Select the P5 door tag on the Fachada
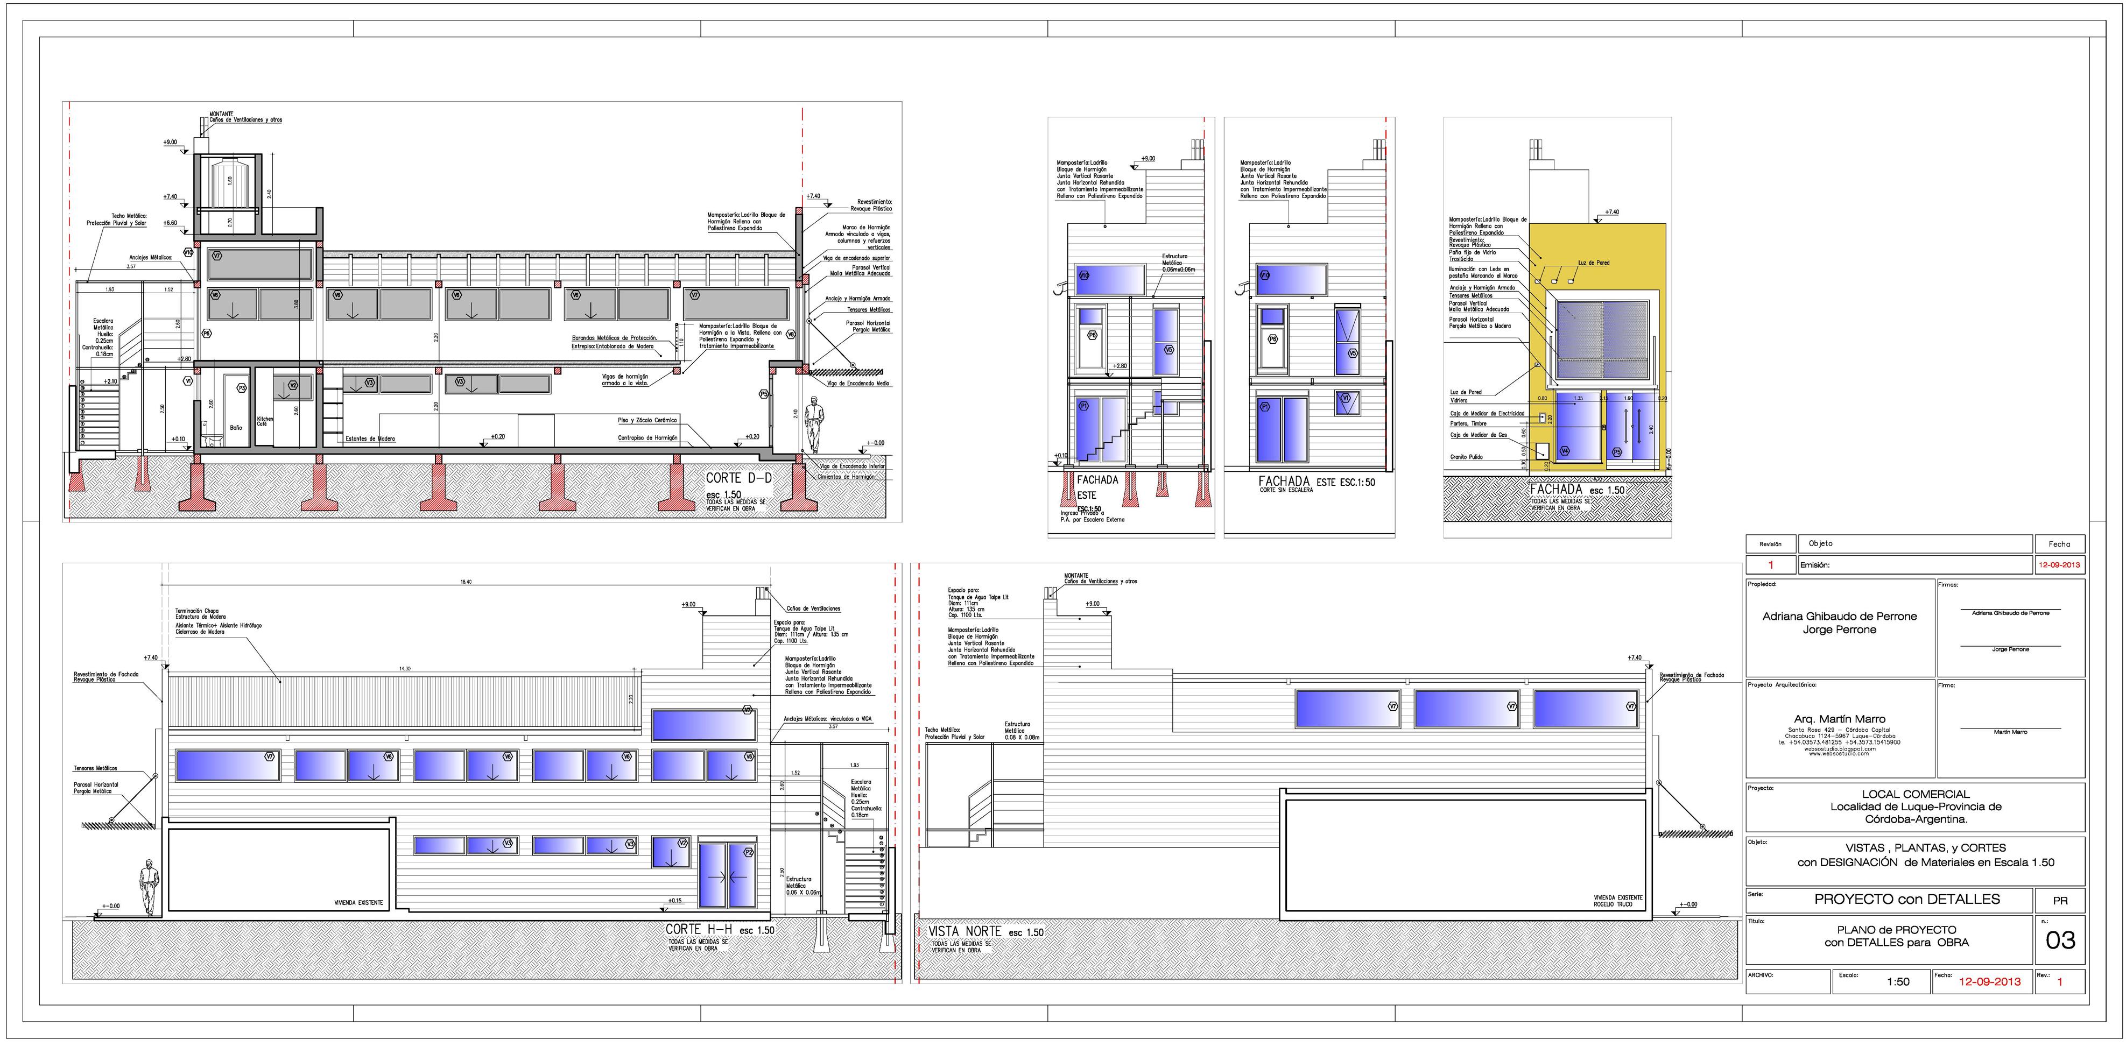 tap(1617, 452)
